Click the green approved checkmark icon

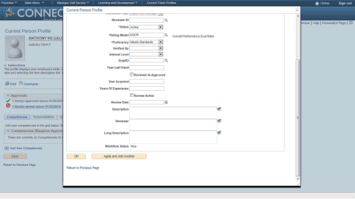pos(8,101)
